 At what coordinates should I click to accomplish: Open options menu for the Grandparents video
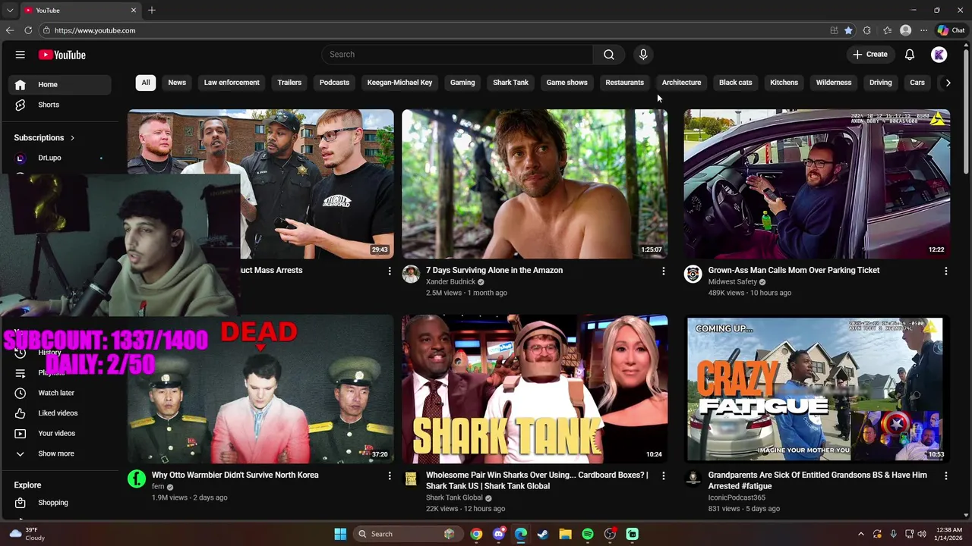[945, 475]
